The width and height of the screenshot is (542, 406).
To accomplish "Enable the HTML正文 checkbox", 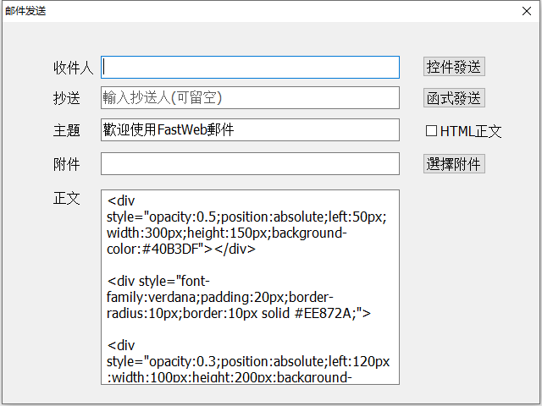I will point(431,131).
